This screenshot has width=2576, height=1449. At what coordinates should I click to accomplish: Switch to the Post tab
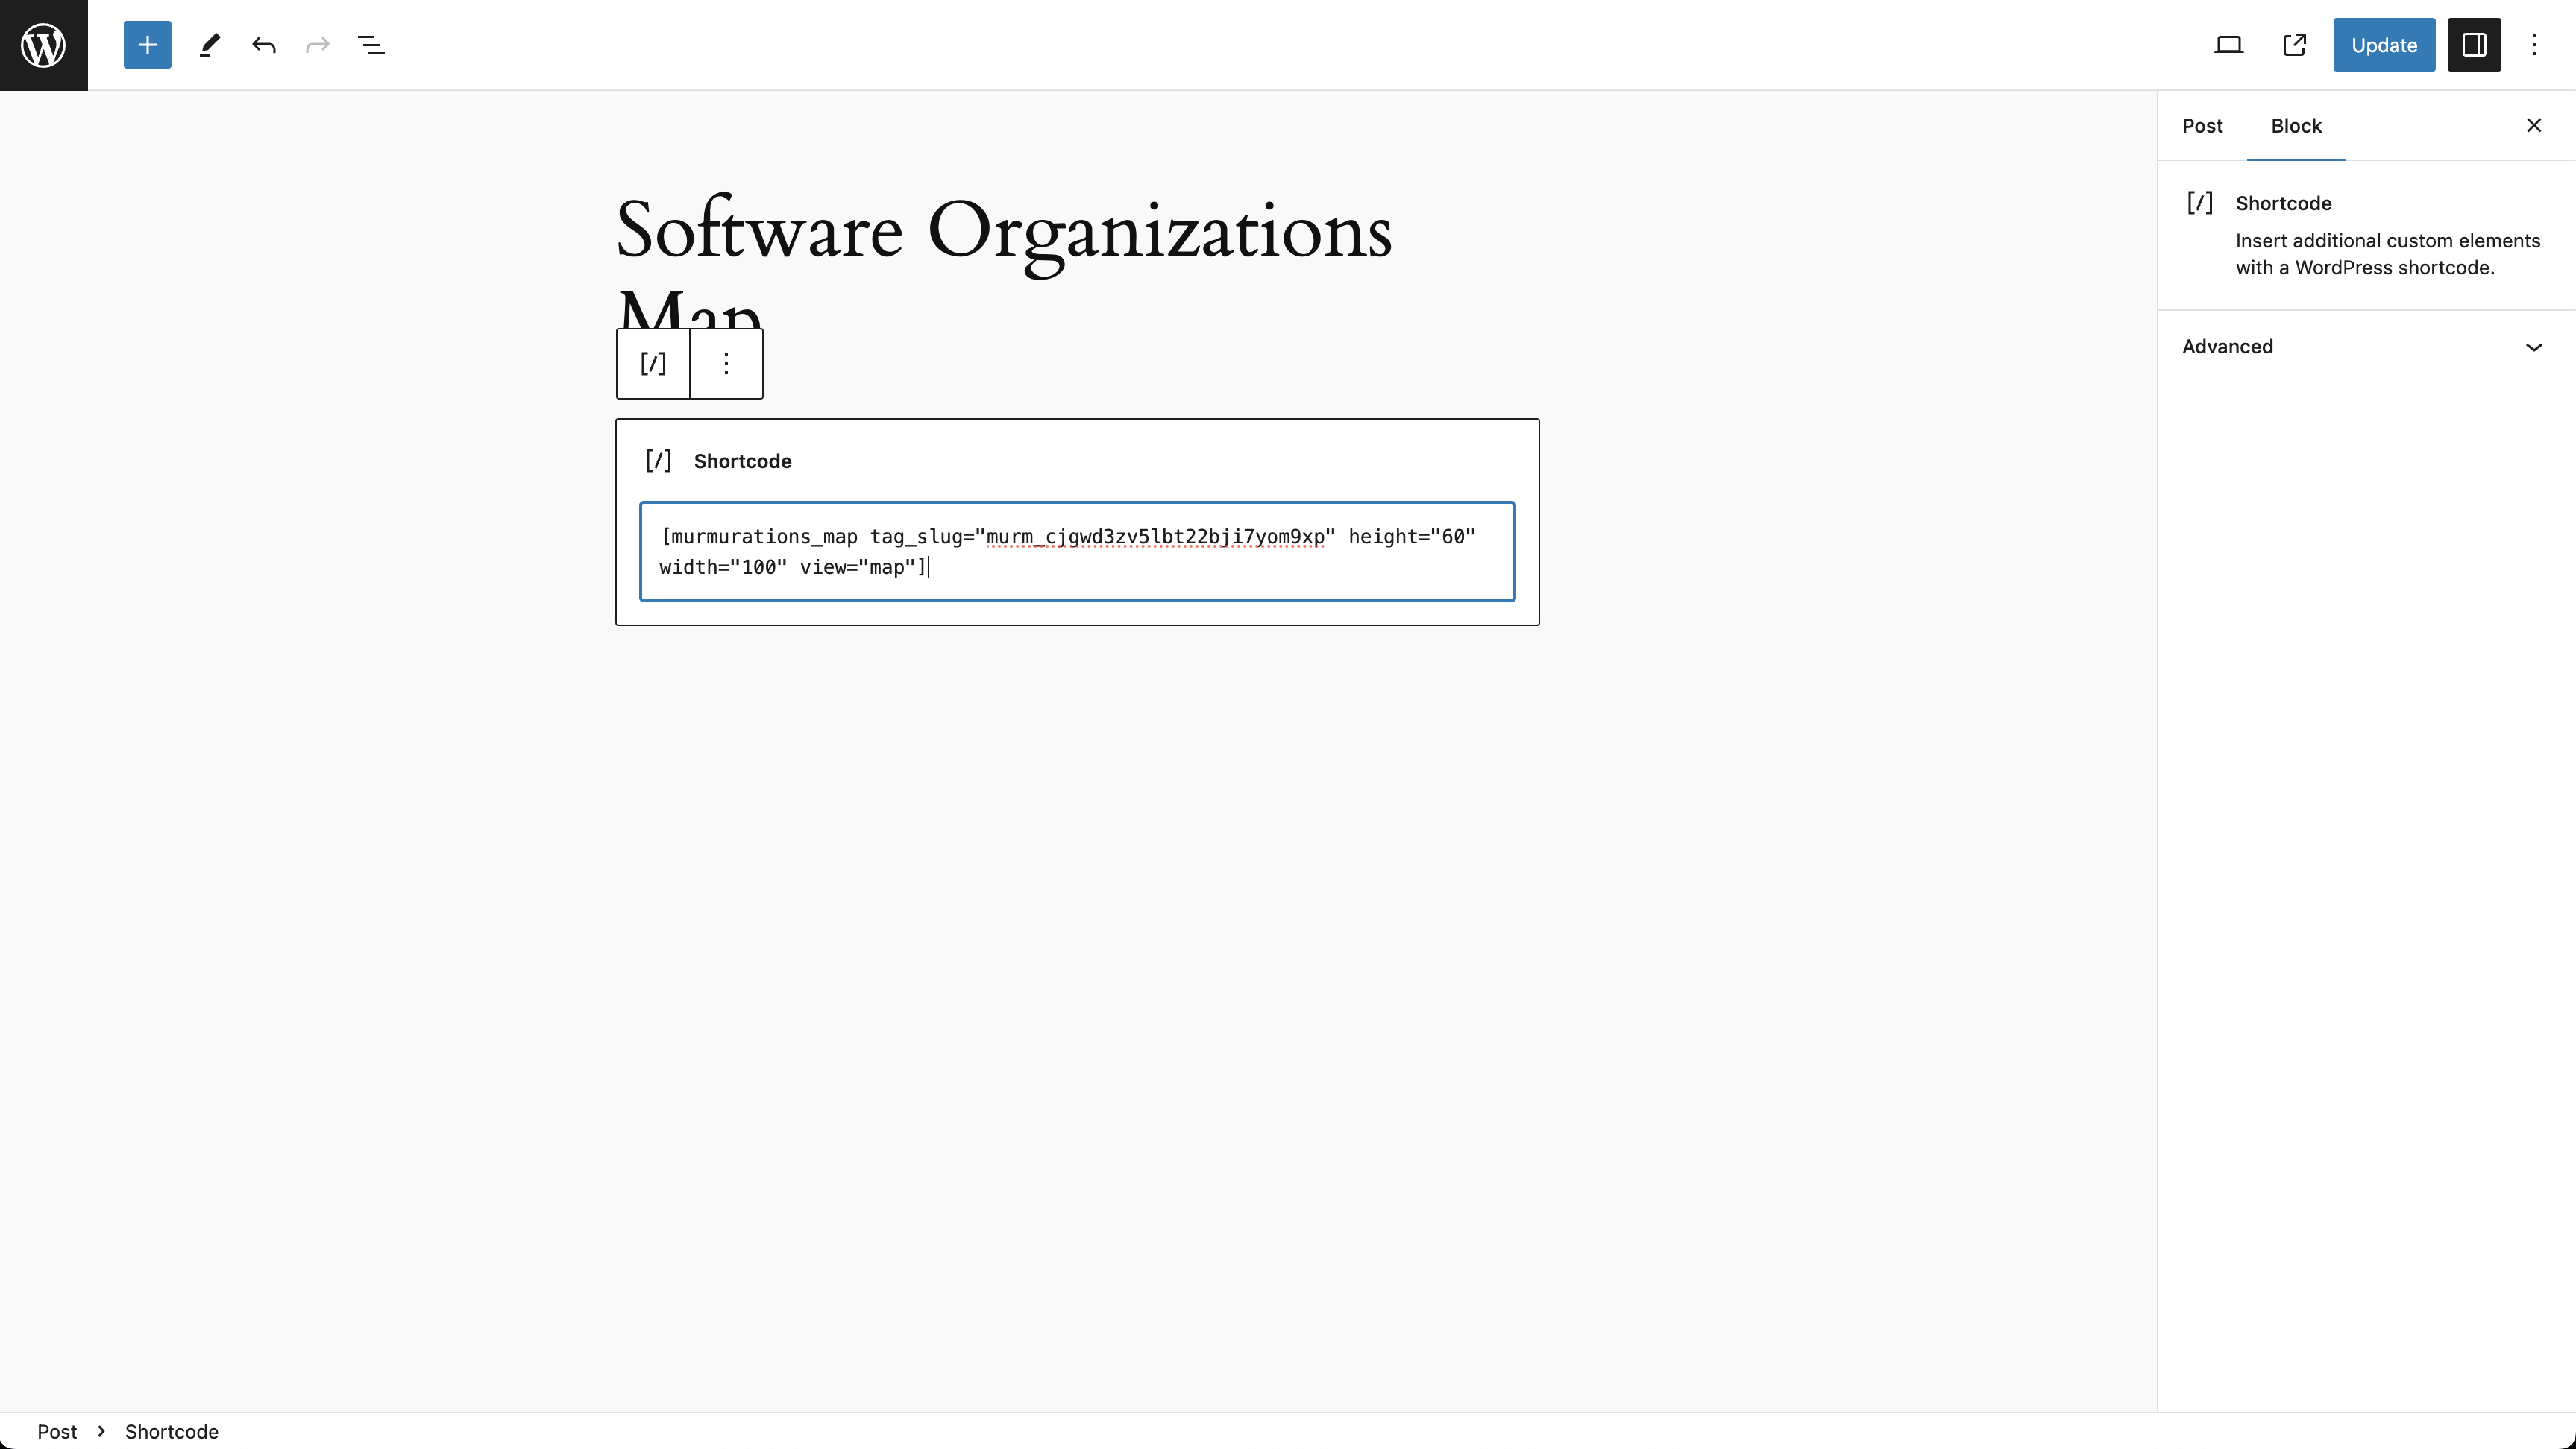pyautogui.click(x=2202, y=126)
